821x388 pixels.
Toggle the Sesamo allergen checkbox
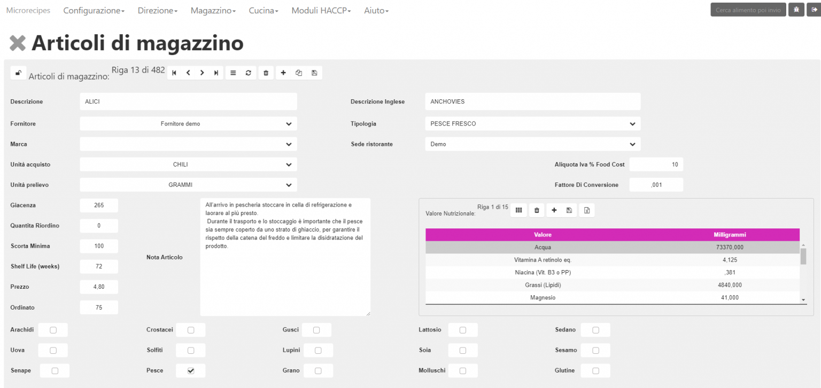pos(595,351)
